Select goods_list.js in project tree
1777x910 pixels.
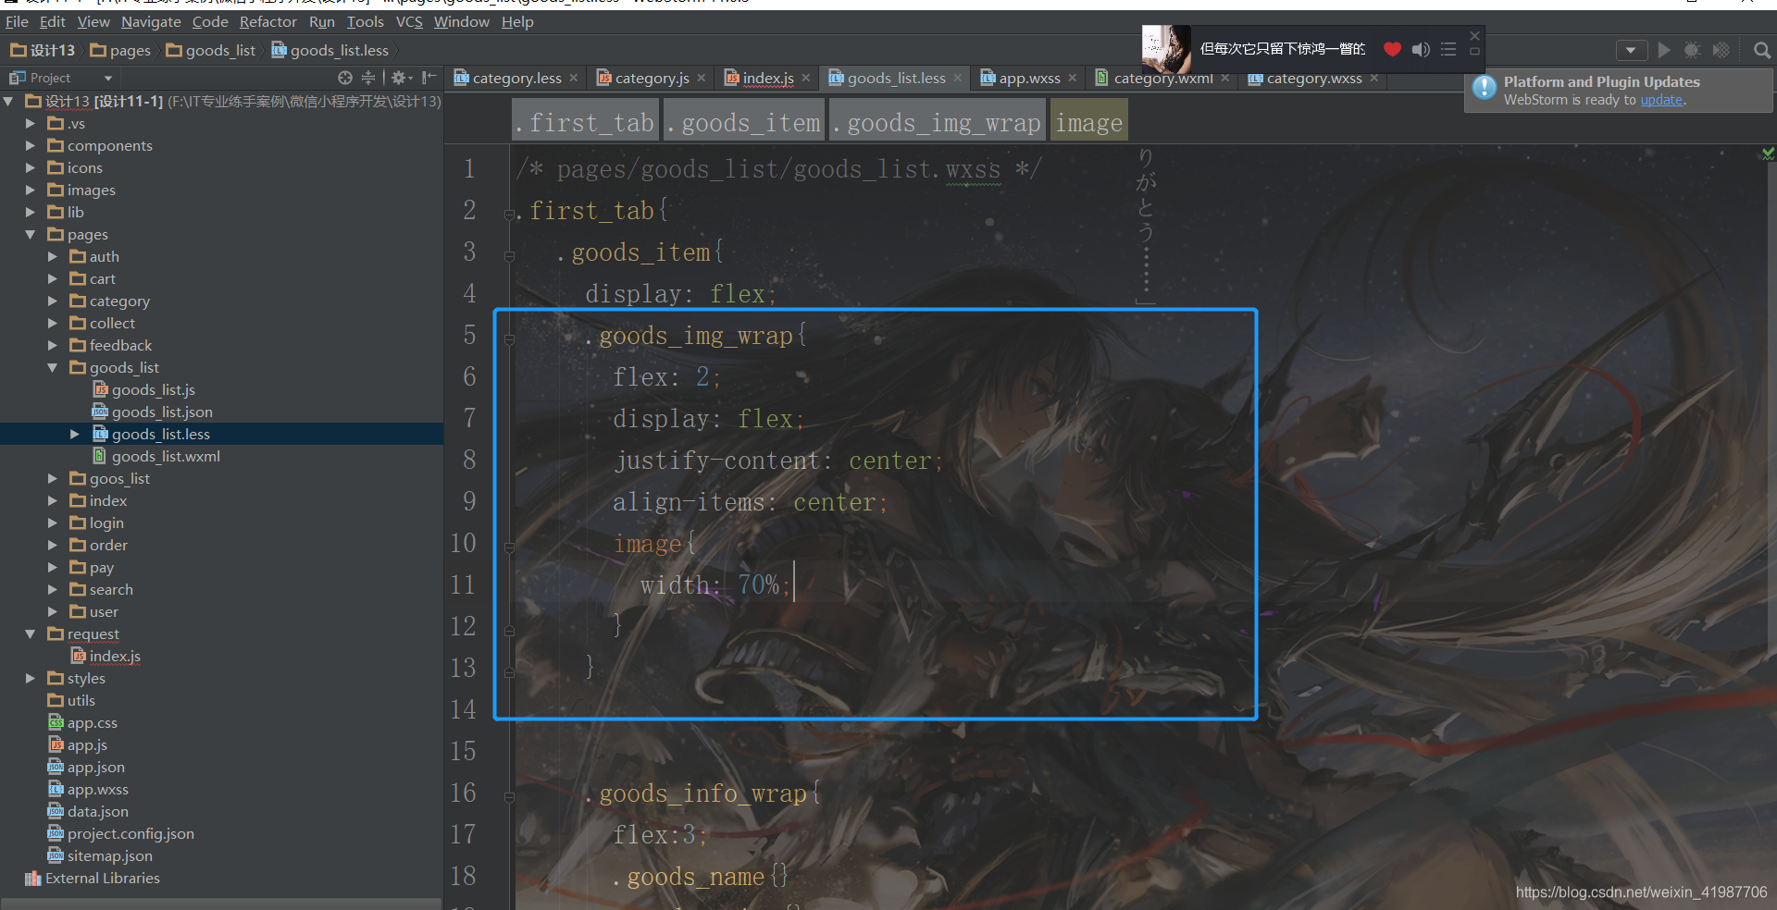click(x=153, y=389)
